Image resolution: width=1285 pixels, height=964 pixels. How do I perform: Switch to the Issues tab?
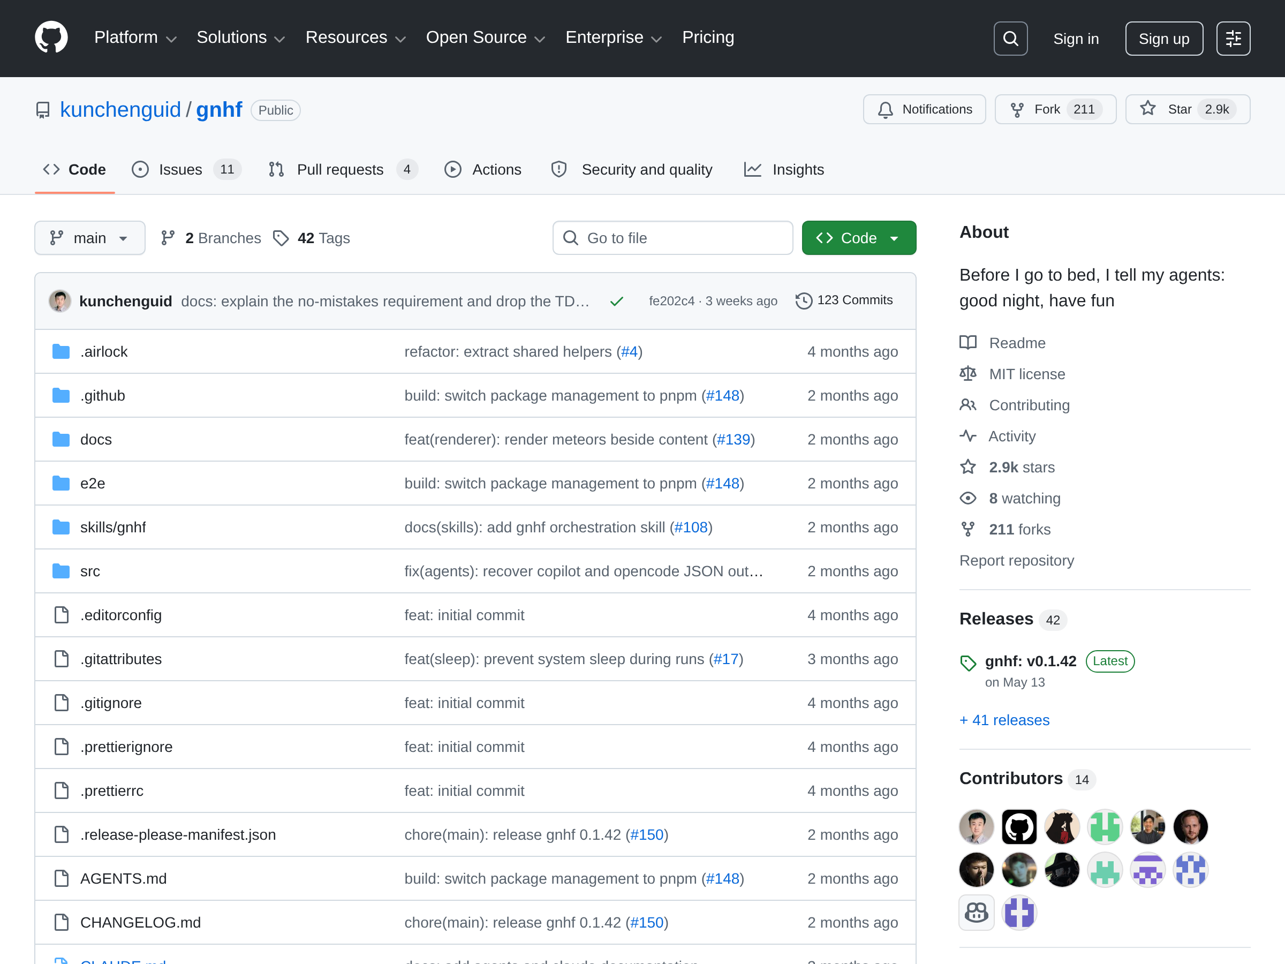tap(186, 170)
